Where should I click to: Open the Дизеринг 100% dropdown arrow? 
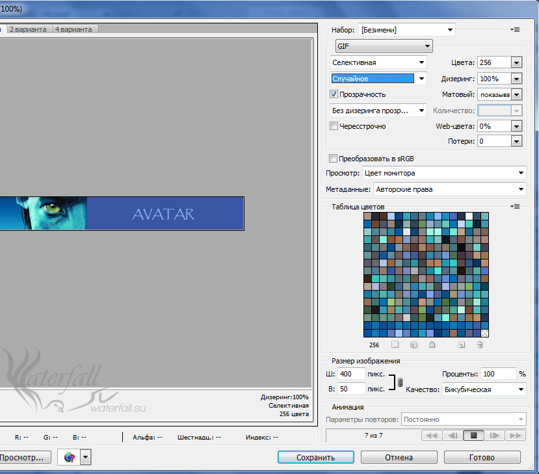(x=516, y=79)
